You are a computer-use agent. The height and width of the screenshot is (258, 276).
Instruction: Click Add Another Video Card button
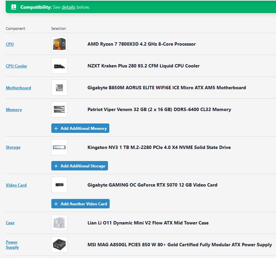(80, 204)
